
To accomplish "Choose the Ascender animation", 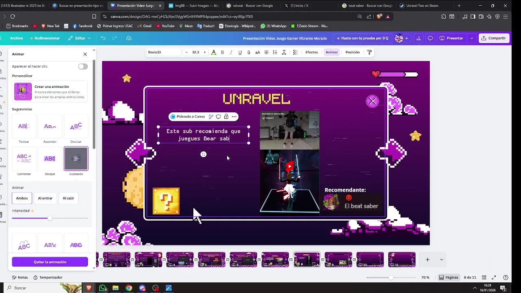I will coord(50,126).
